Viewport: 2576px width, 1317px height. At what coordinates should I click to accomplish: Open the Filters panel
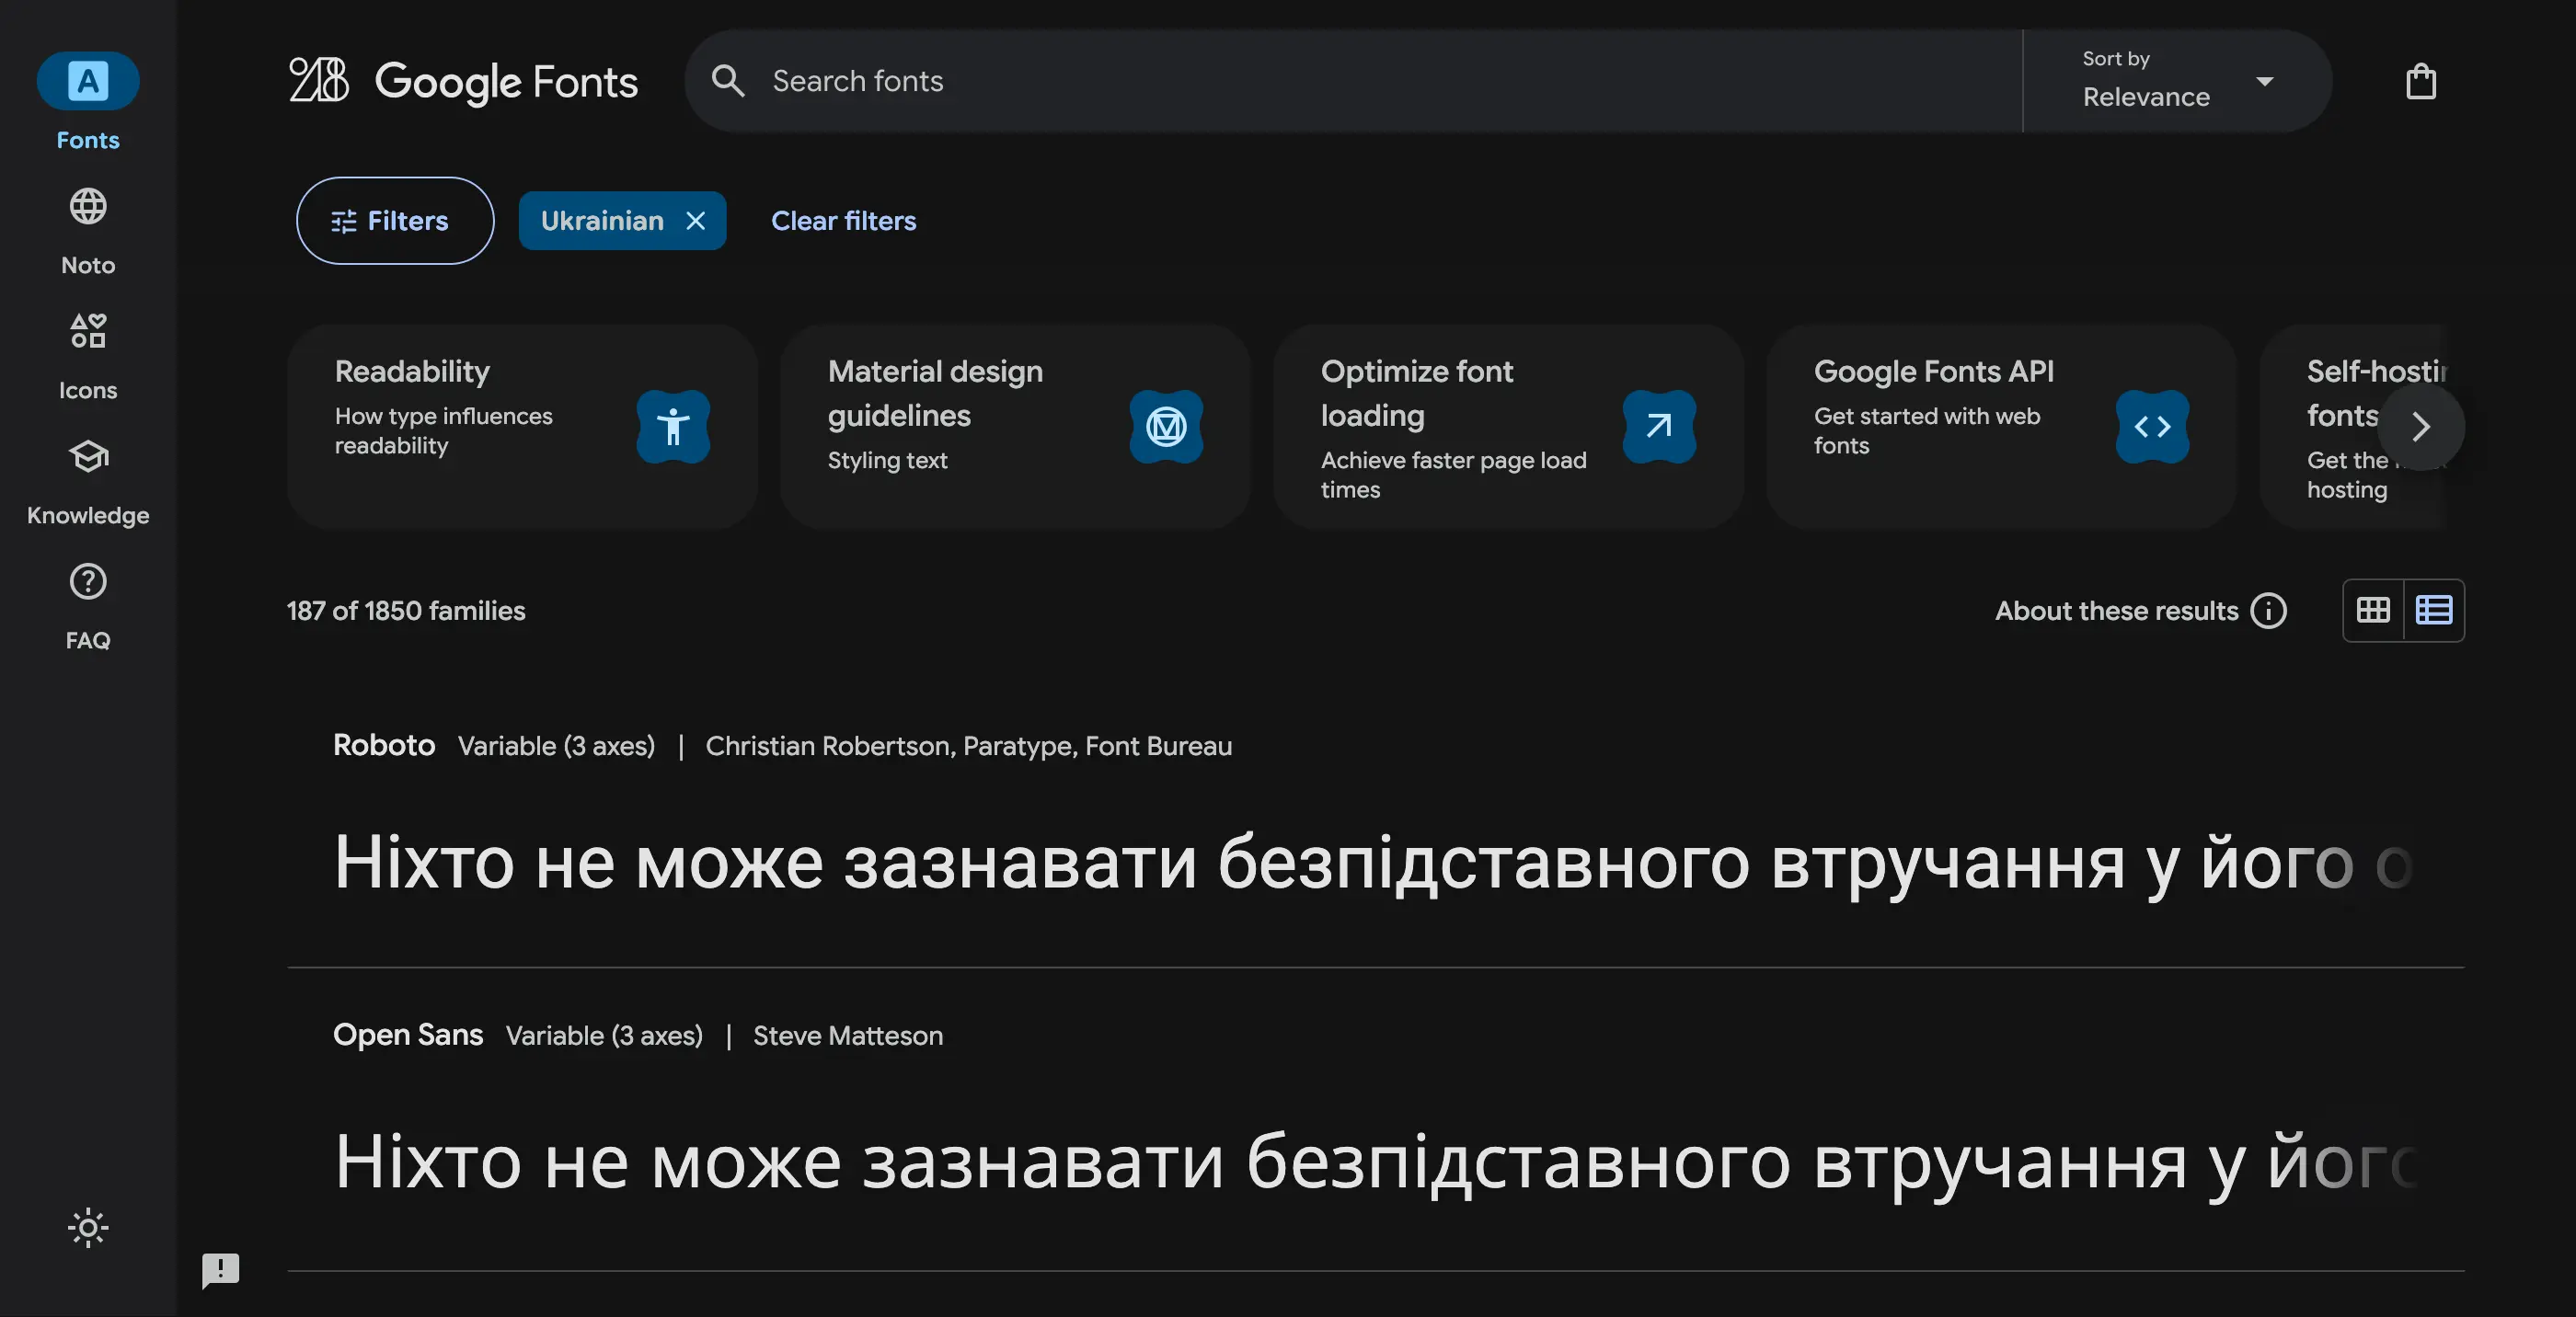point(395,220)
